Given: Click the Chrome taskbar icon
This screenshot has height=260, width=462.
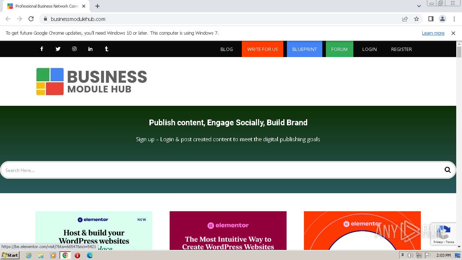Looking at the screenshot, I should (65, 255).
